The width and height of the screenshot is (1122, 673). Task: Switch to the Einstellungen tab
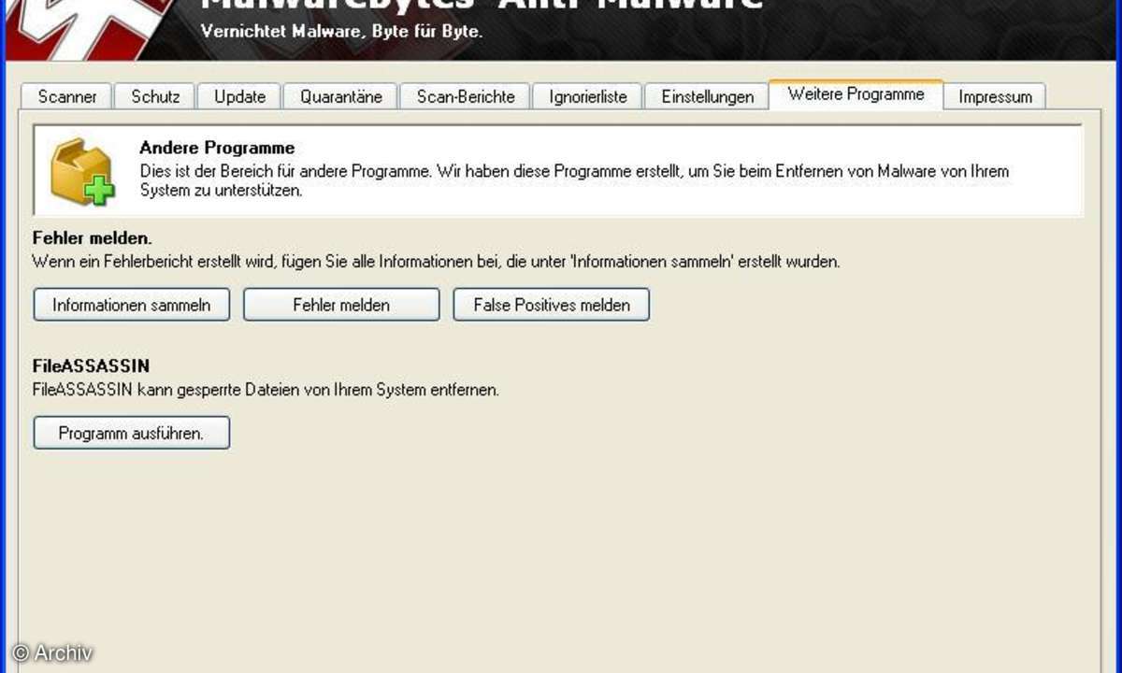click(707, 97)
